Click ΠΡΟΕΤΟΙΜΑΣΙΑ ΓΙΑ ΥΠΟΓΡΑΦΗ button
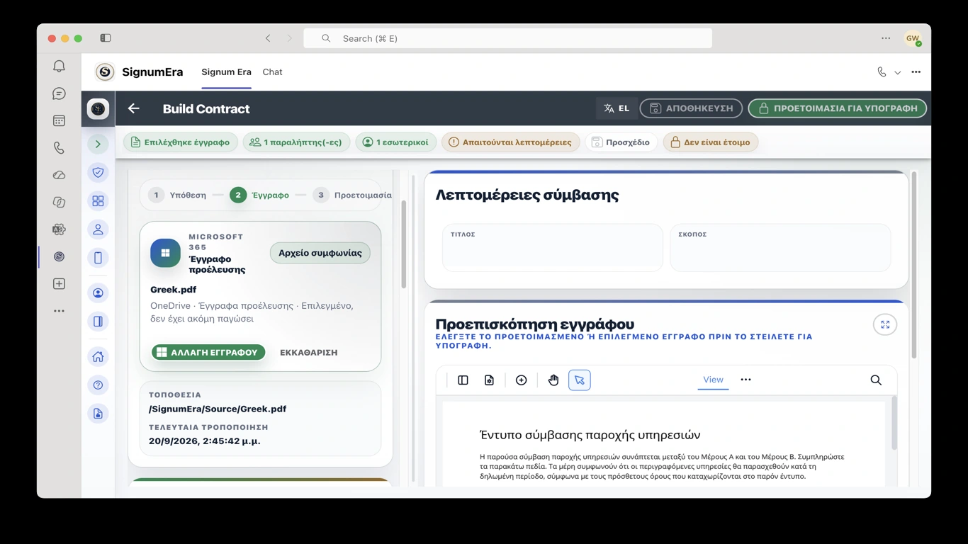Screen dimensions: 968x544 (x=838, y=108)
